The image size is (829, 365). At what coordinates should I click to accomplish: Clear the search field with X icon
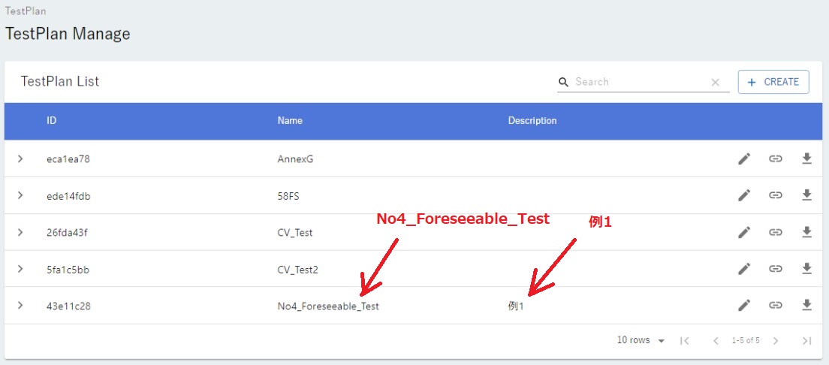(715, 83)
